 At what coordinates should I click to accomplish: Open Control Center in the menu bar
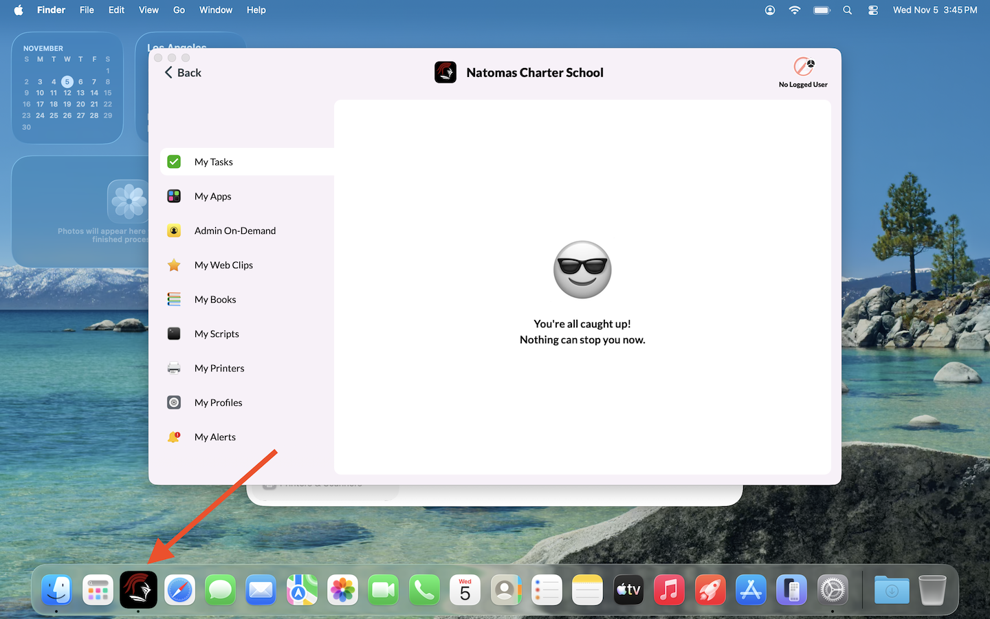pyautogui.click(x=873, y=10)
